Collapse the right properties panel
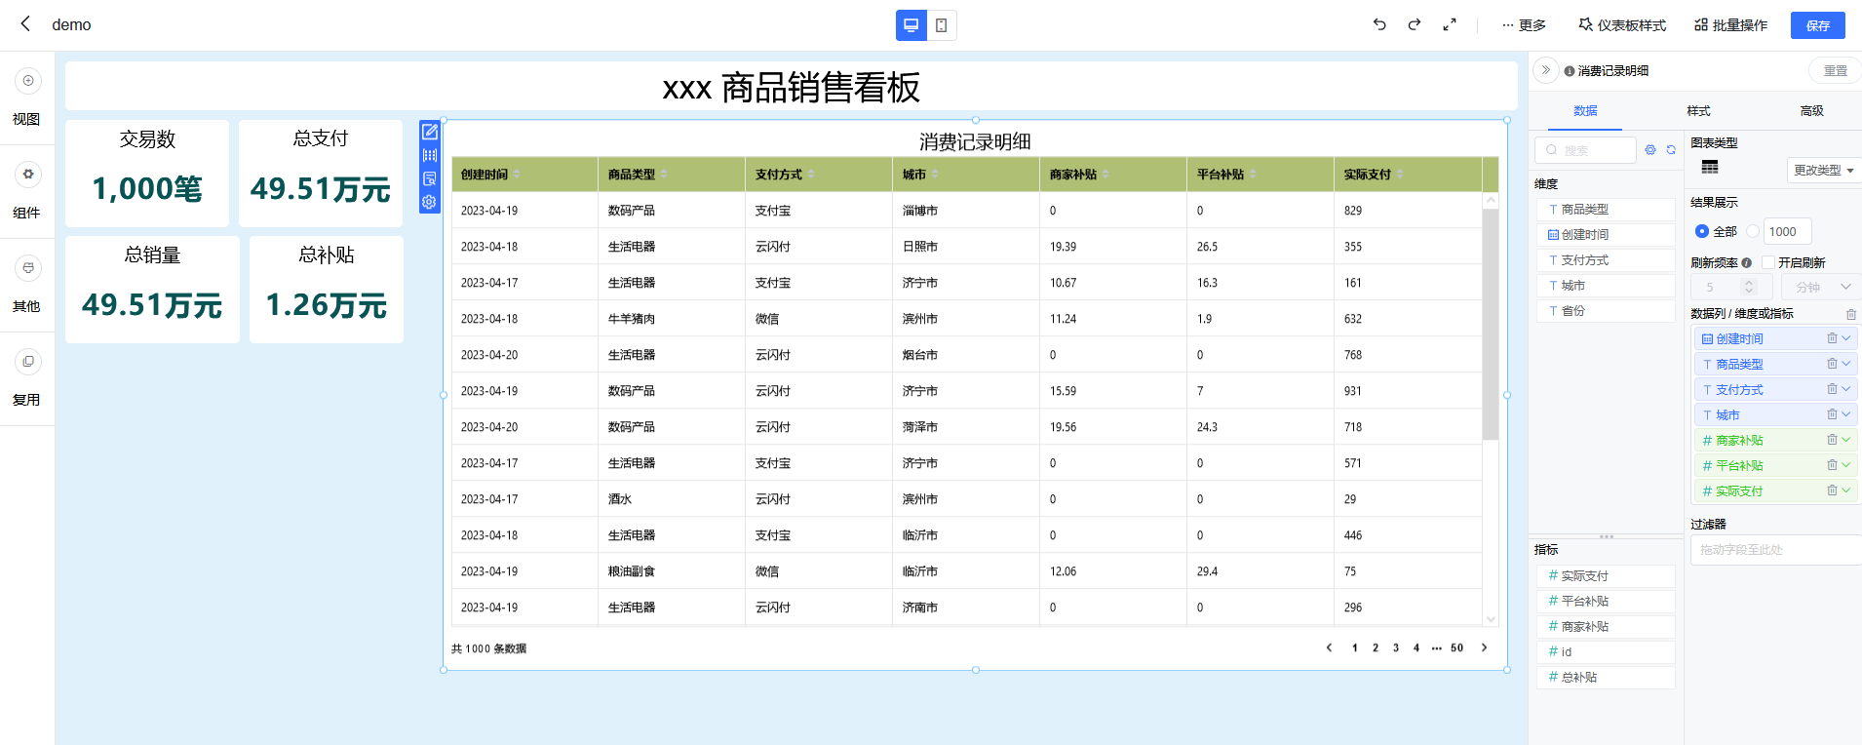1862x745 pixels. tap(1545, 70)
